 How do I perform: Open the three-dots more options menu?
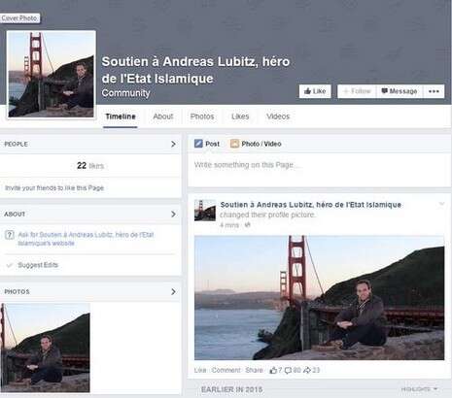(x=434, y=91)
